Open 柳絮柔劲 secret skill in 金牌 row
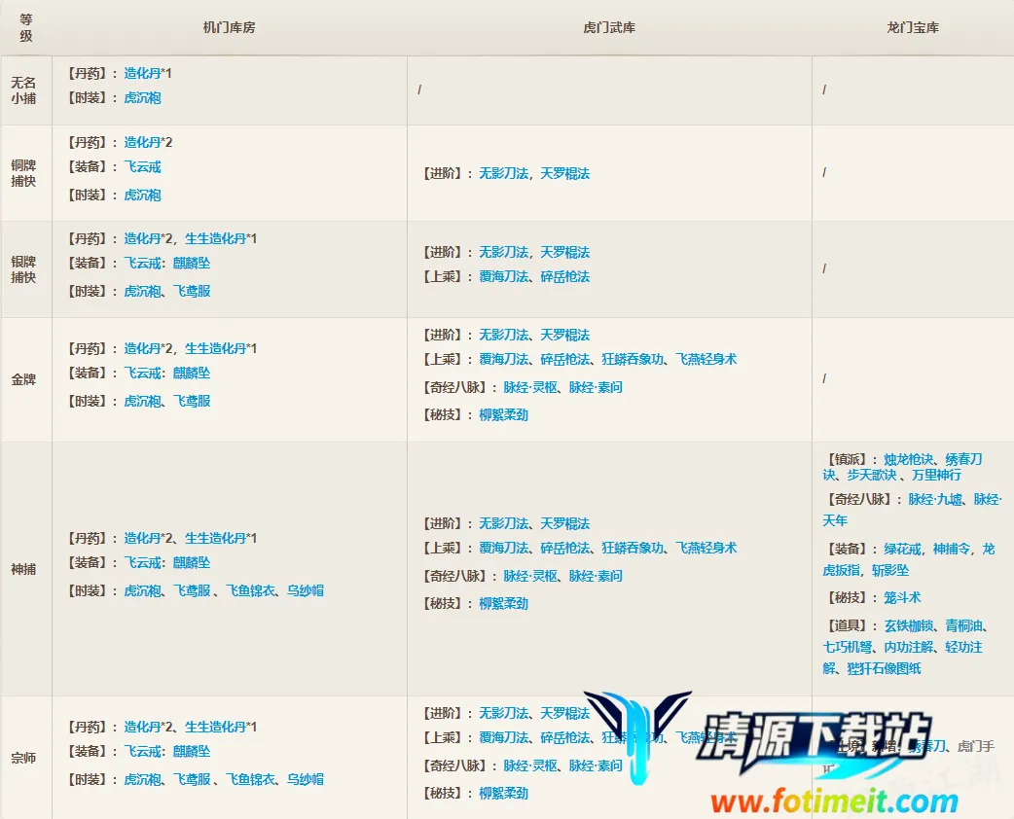 tap(504, 414)
